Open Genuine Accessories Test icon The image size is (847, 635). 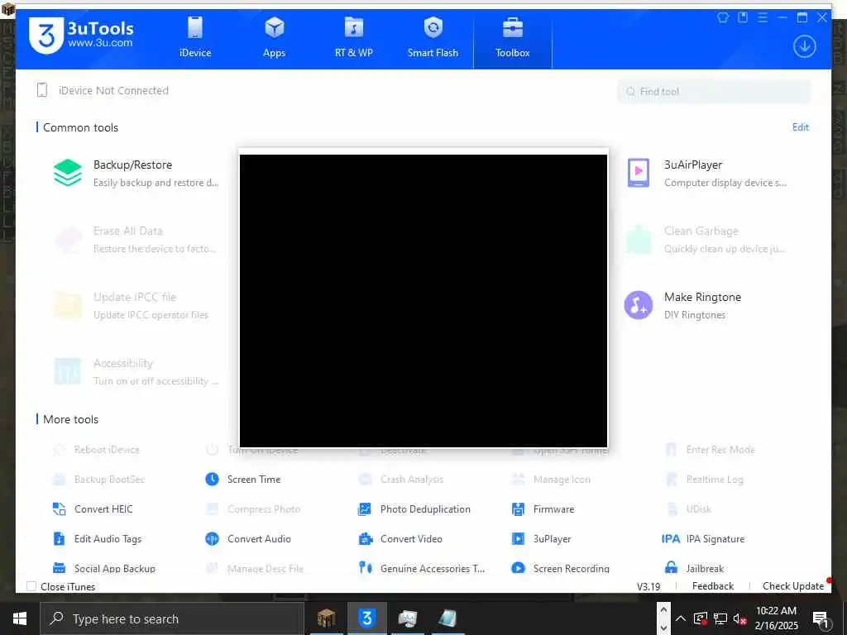pyautogui.click(x=365, y=567)
